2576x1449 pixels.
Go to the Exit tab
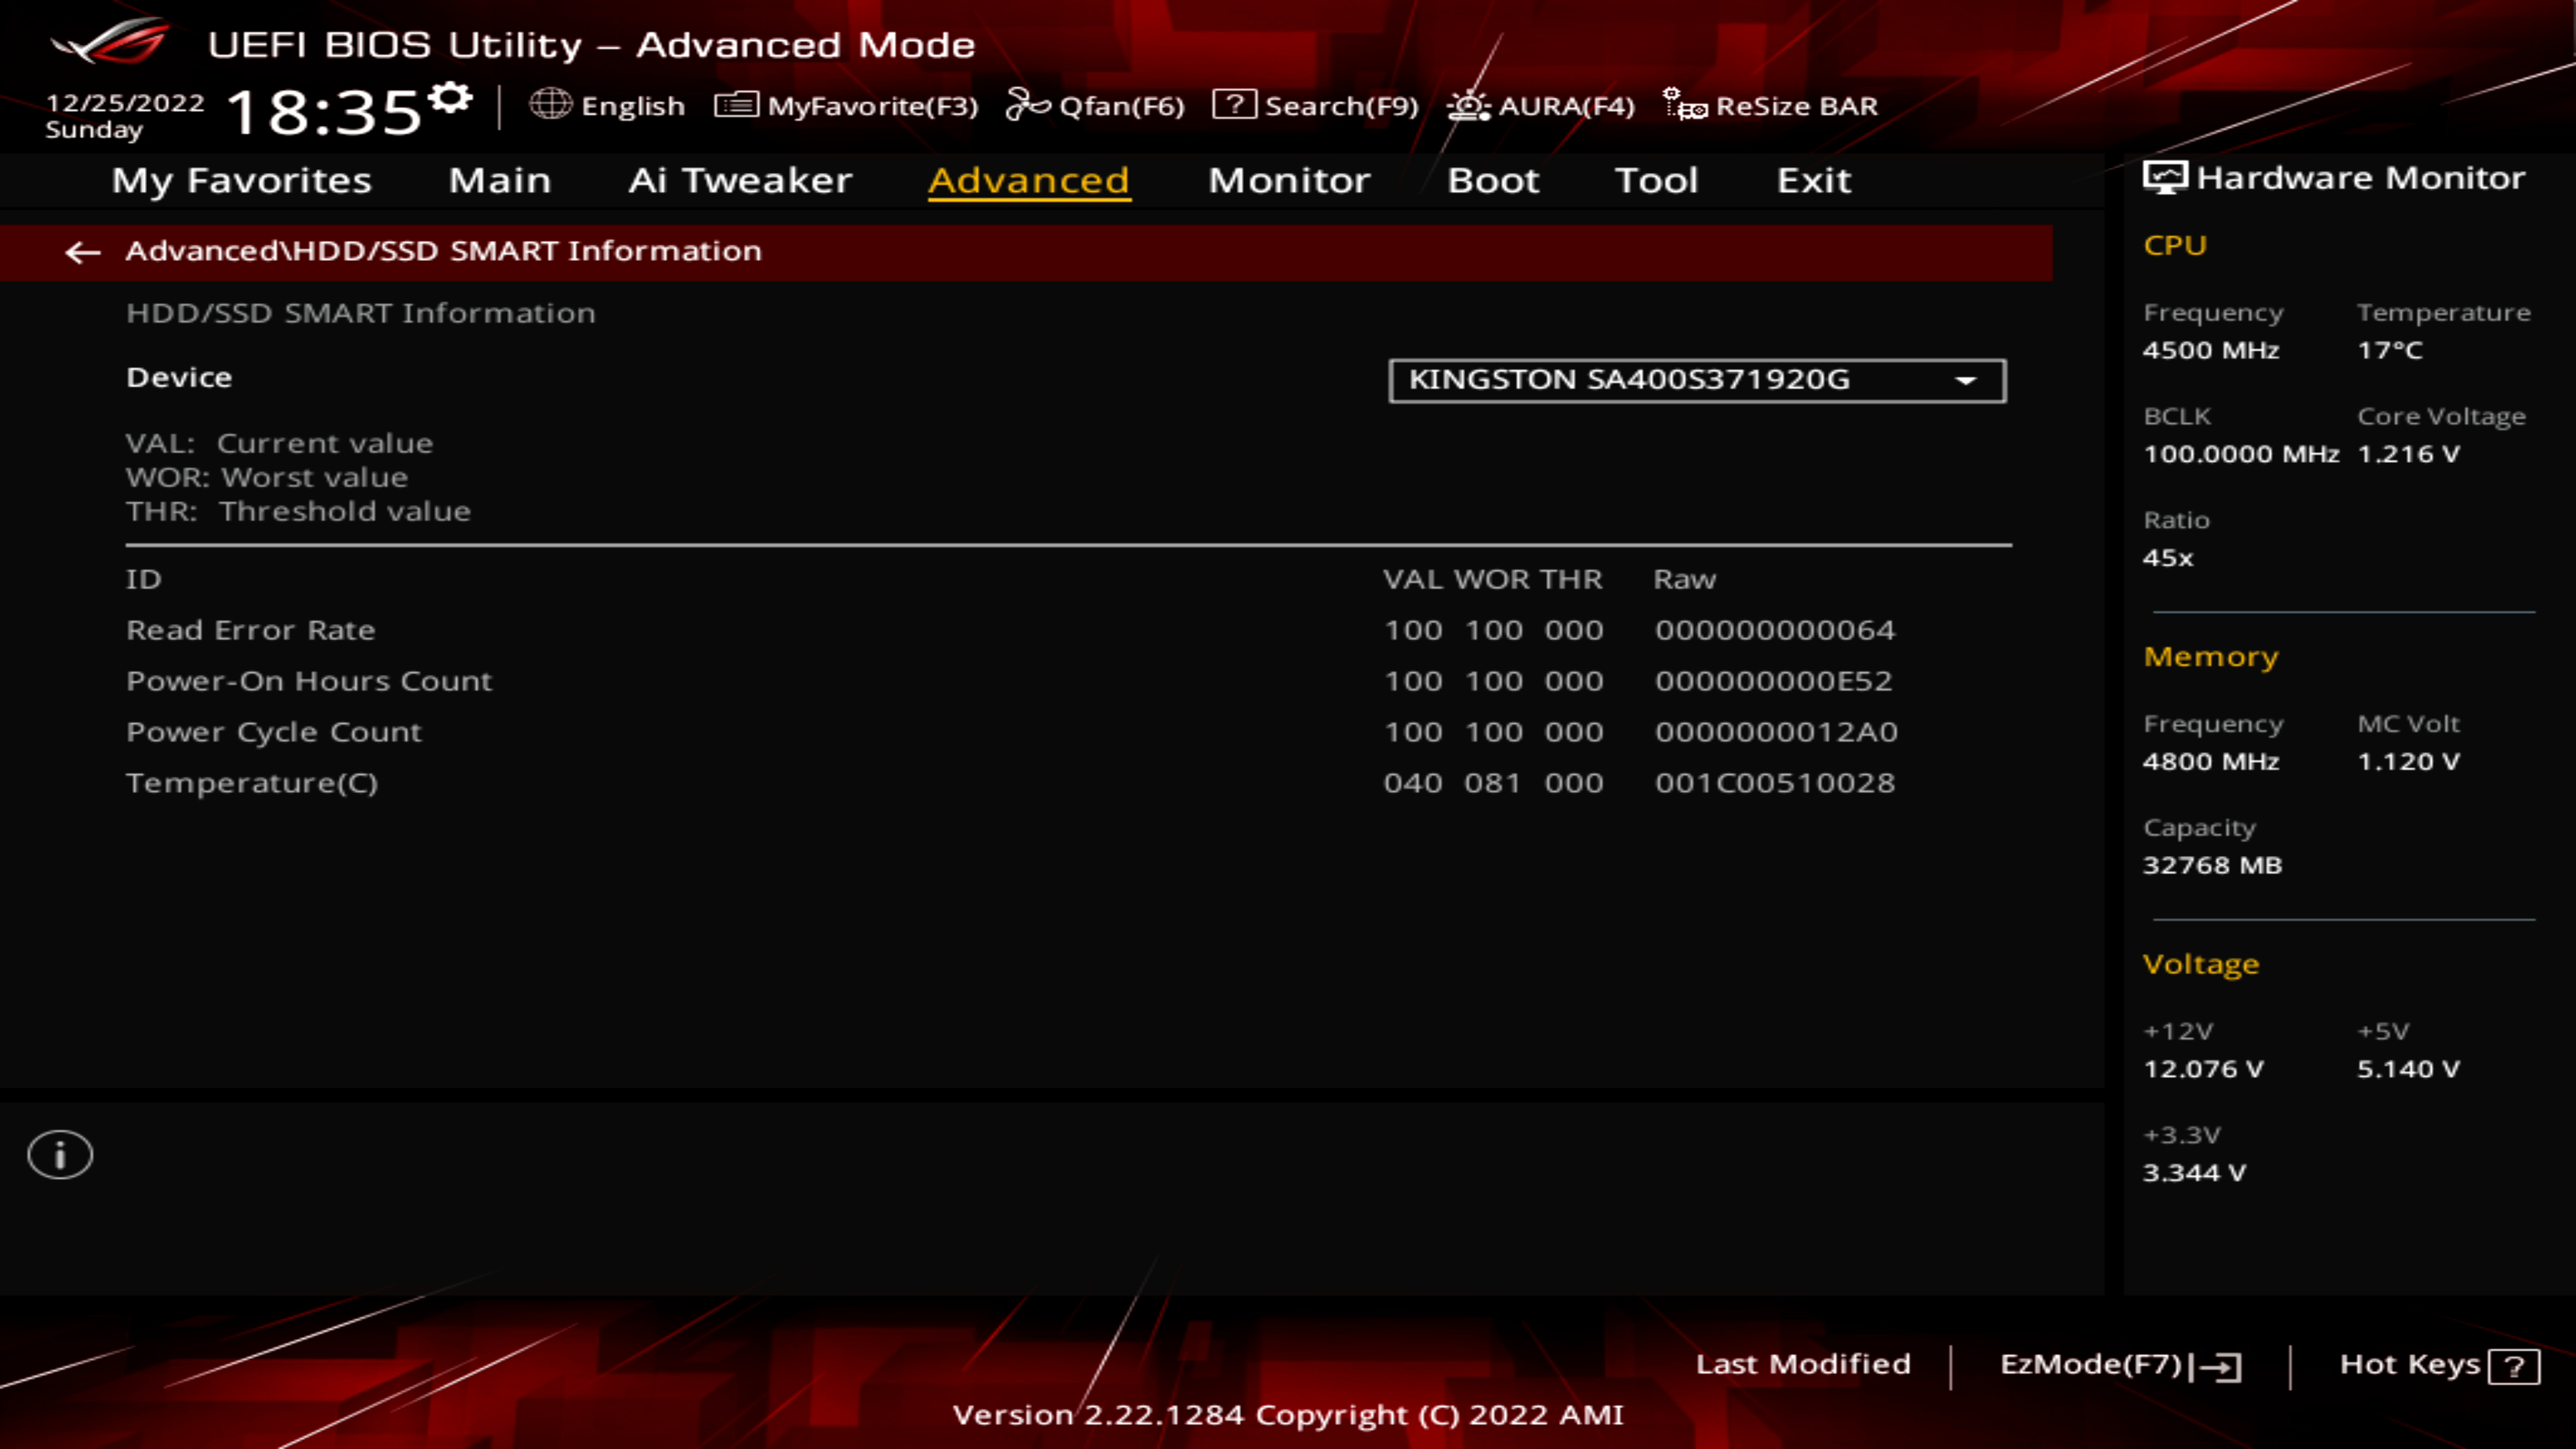1814,180
